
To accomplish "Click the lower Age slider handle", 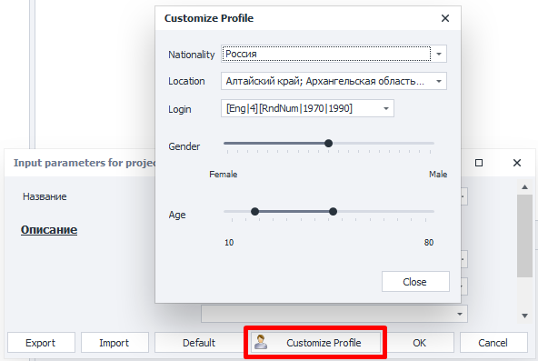I will coord(254,211).
